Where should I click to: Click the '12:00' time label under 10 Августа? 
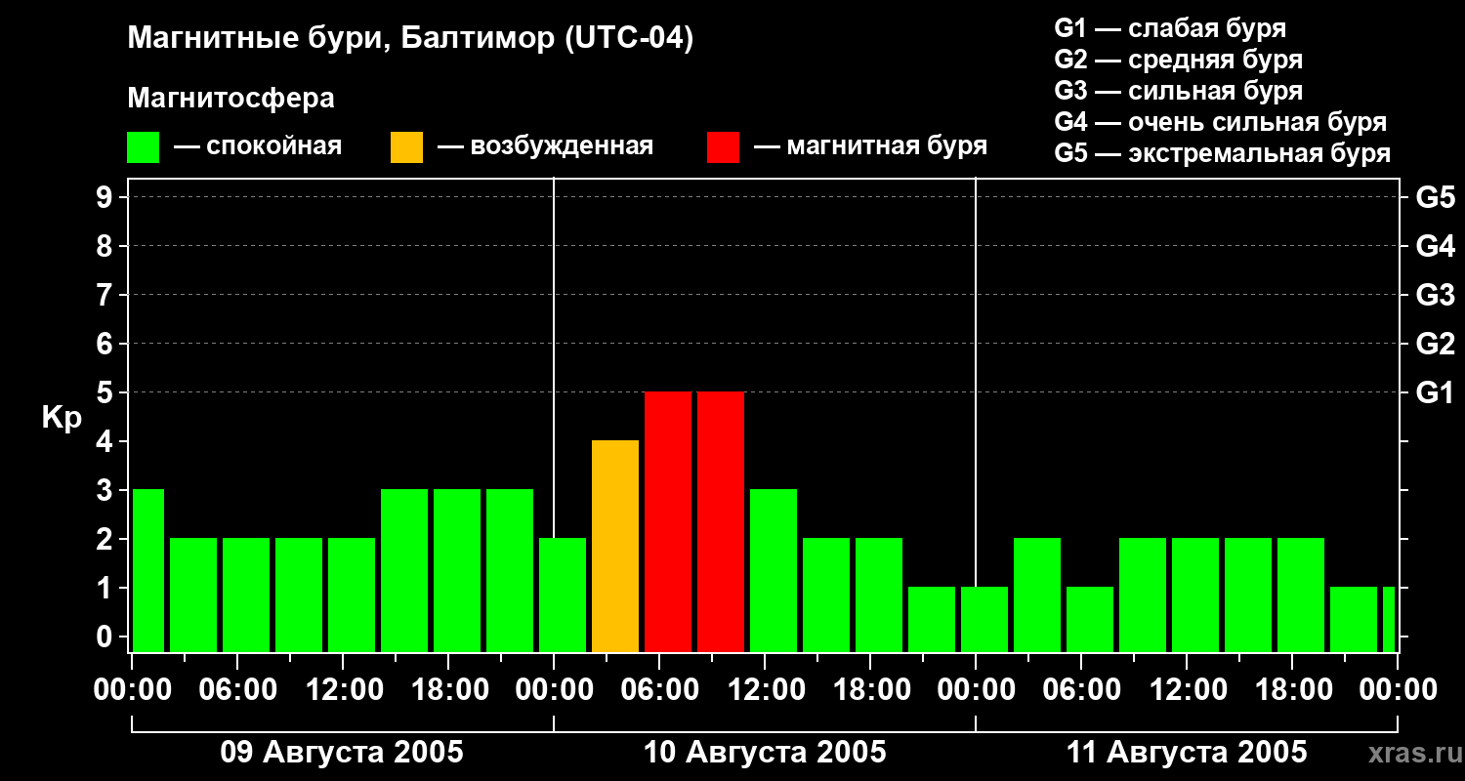(765, 690)
